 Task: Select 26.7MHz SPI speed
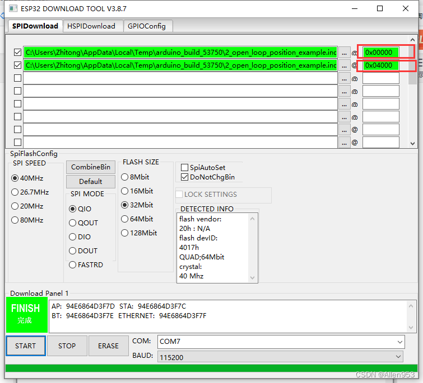coord(30,192)
